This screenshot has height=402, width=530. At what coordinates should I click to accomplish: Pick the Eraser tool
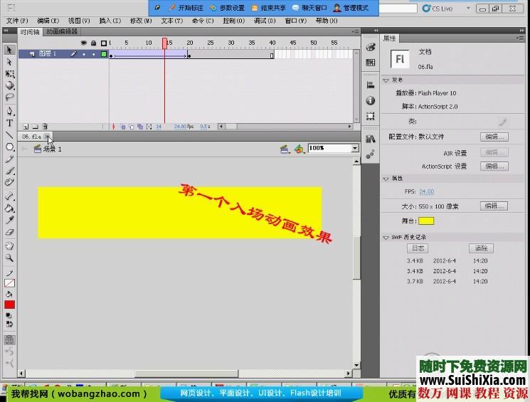tap(10, 232)
